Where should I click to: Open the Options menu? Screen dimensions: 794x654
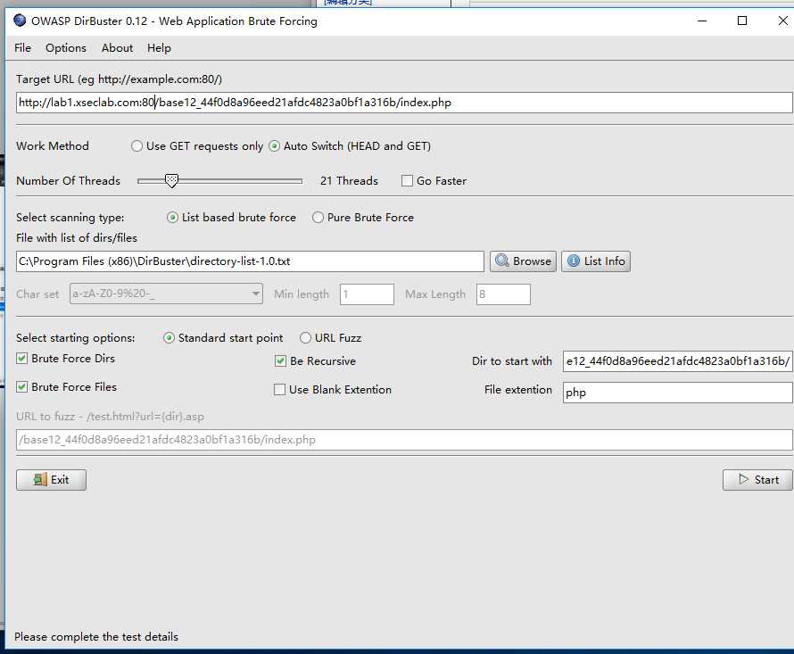point(66,48)
